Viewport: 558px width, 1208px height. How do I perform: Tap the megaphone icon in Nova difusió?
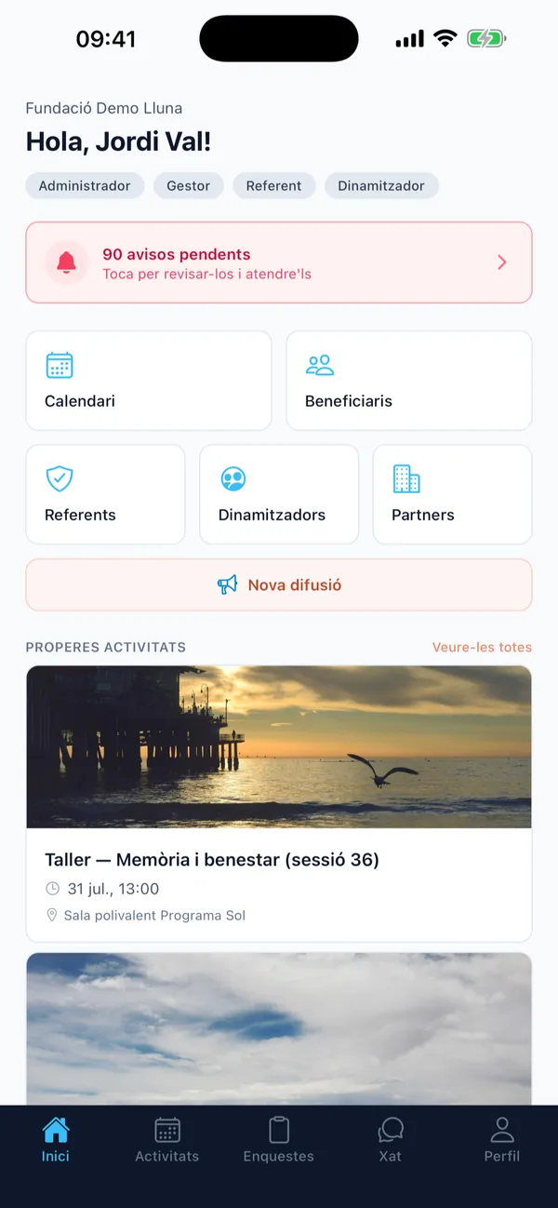(x=228, y=584)
